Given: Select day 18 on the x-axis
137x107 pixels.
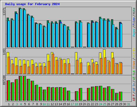Looking at the screenshot, I should point(76,104).
